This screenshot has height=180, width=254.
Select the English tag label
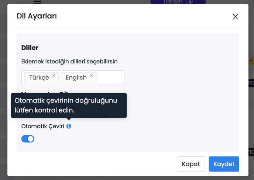click(76, 77)
